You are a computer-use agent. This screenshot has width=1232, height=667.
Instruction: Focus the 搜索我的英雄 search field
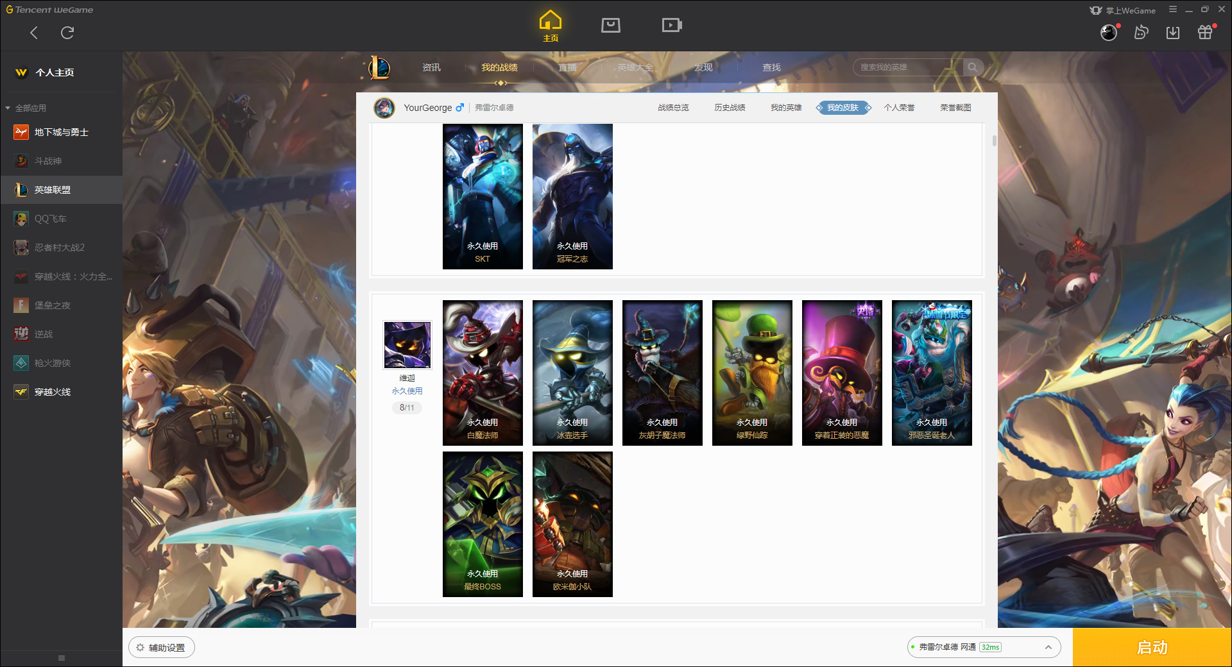pyautogui.click(x=908, y=67)
